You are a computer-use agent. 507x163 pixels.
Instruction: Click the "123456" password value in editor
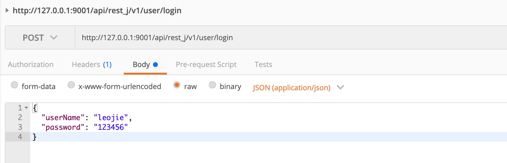click(x=111, y=127)
